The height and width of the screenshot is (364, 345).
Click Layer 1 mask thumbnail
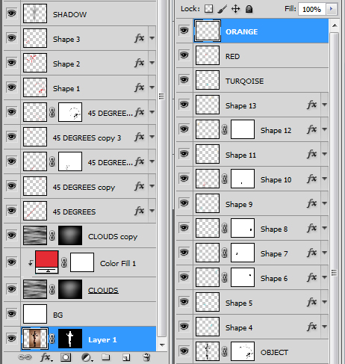click(x=70, y=339)
